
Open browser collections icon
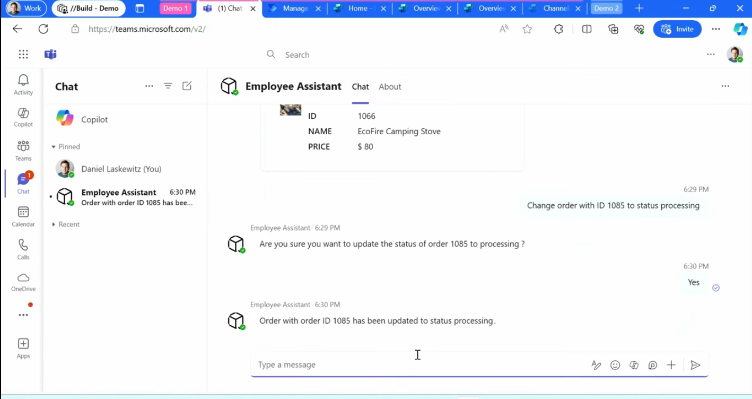(x=614, y=29)
